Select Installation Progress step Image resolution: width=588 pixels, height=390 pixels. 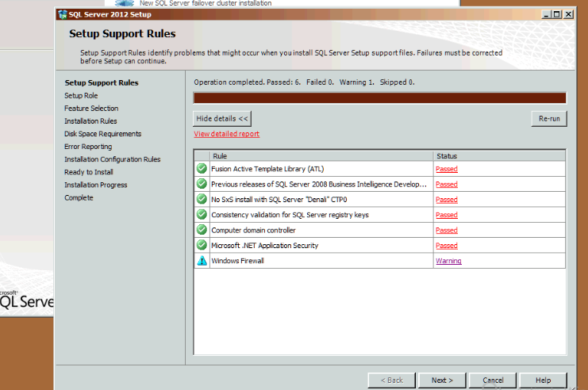(x=96, y=185)
